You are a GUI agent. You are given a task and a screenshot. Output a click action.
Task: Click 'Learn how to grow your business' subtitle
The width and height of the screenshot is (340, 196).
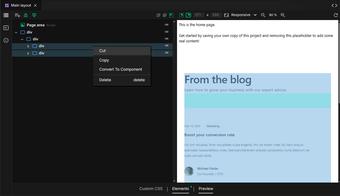[x=235, y=90]
